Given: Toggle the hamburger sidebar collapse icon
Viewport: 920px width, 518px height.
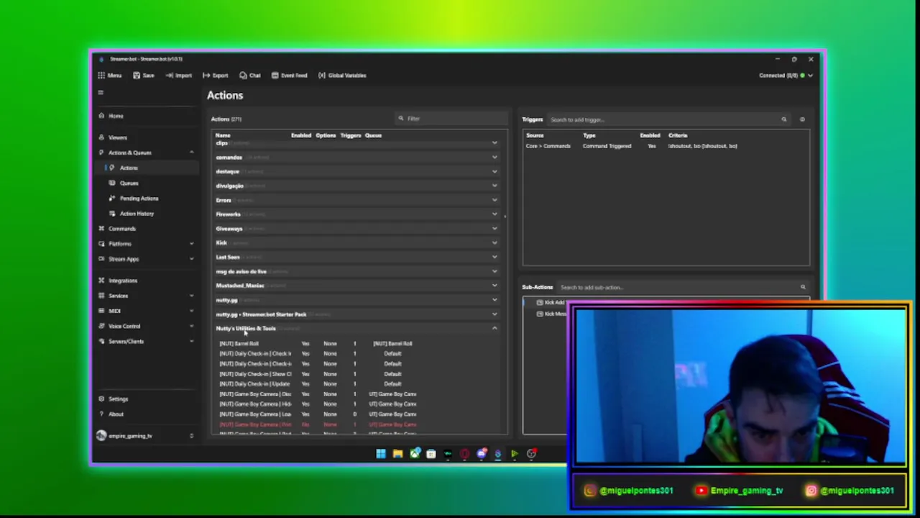Looking at the screenshot, I should point(101,93).
